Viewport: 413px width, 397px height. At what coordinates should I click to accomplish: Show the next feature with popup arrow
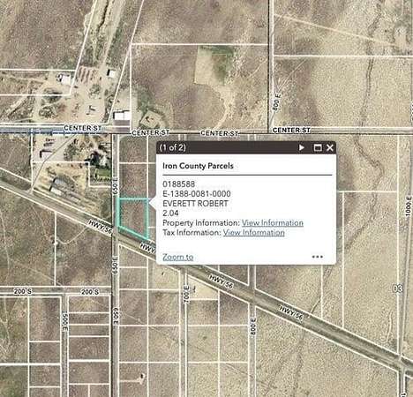point(301,147)
